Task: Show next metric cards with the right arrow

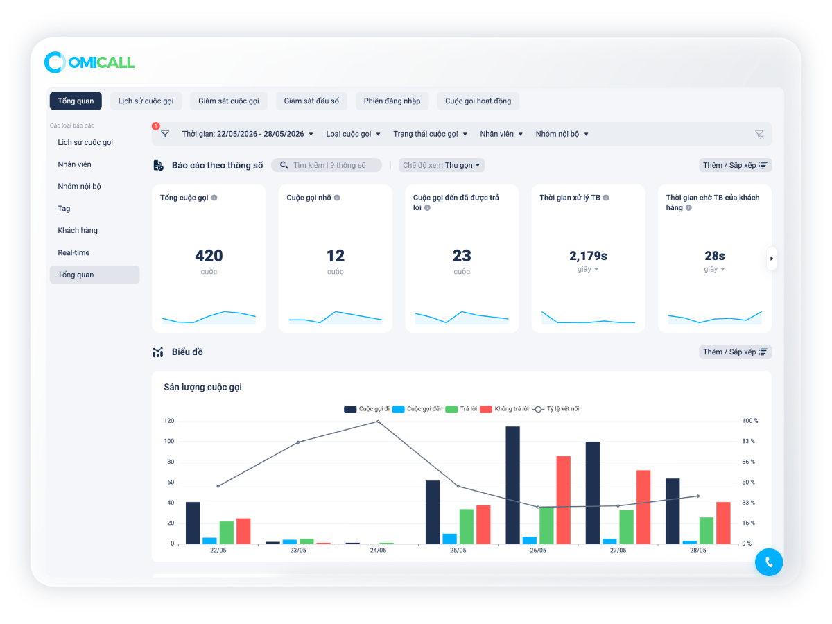Action: (x=772, y=259)
